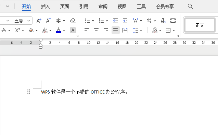Open the 页面 tab
The height and width of the screenshot is (135, 218).
pos(65,7)
